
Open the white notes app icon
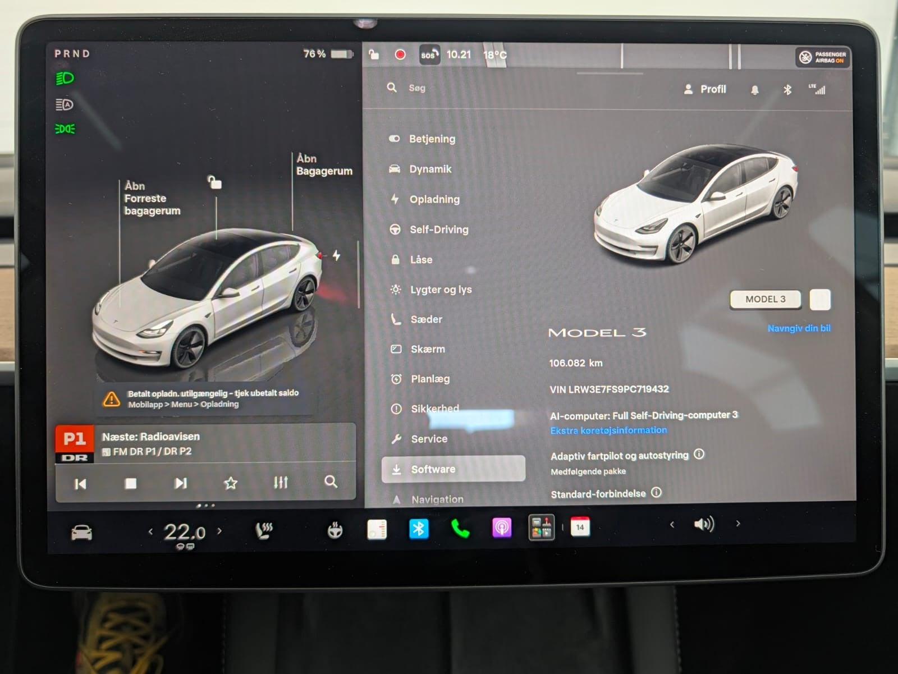377,529
